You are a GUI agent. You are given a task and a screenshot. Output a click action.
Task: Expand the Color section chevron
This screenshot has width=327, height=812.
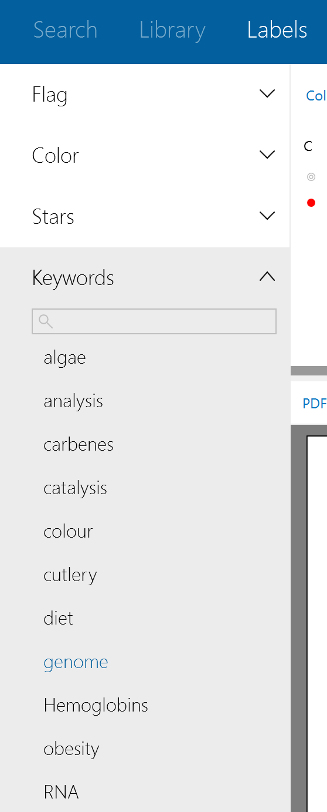click(x=267, y=155)
